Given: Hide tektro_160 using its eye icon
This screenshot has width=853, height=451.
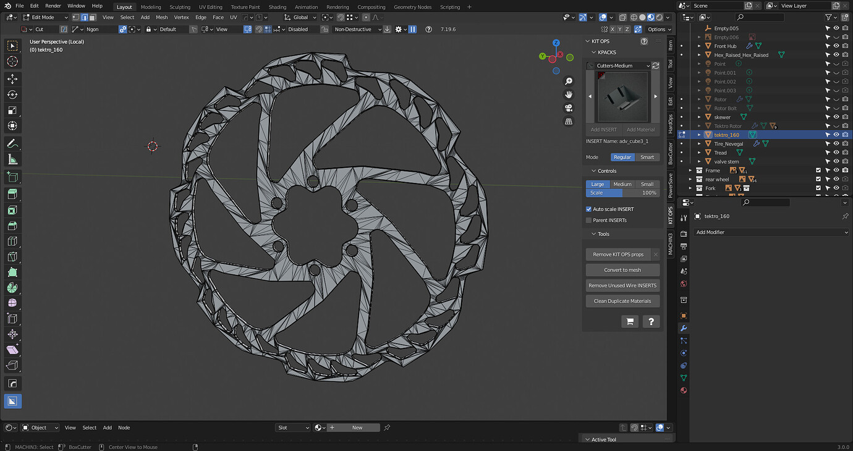Looking at the screenshot, I should tap(836, 135).
